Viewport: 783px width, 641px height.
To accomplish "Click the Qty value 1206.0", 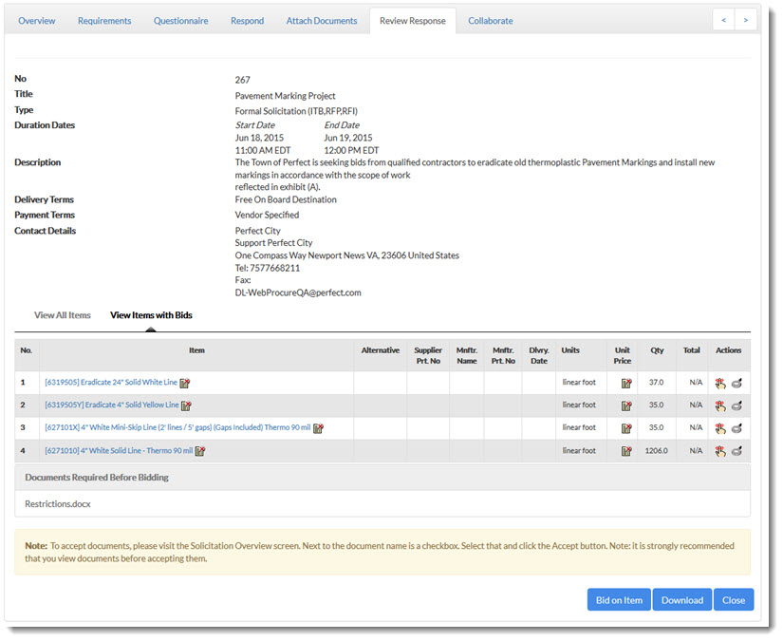I will pos(656,451).
